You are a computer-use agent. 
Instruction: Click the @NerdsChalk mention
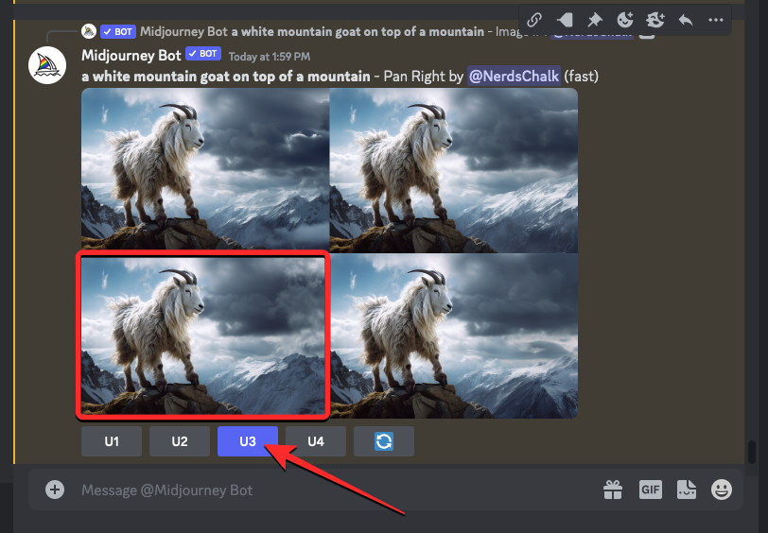(514, 77)
